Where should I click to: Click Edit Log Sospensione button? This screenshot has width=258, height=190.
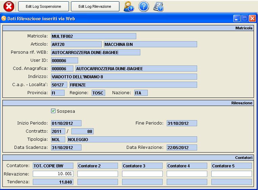tap(43, 6)
